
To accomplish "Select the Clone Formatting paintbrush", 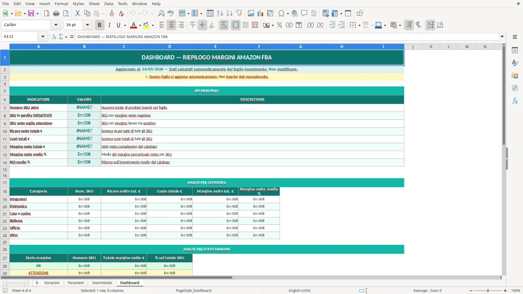I will (x=112, y=14).
